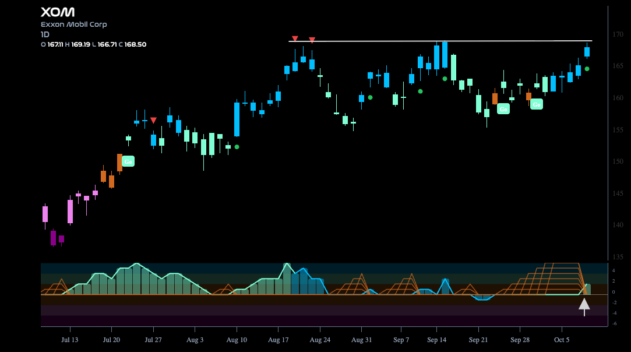Click the 140 price axis label

point(618,225)
